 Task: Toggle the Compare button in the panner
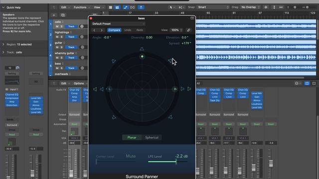[x=114, y=30]
